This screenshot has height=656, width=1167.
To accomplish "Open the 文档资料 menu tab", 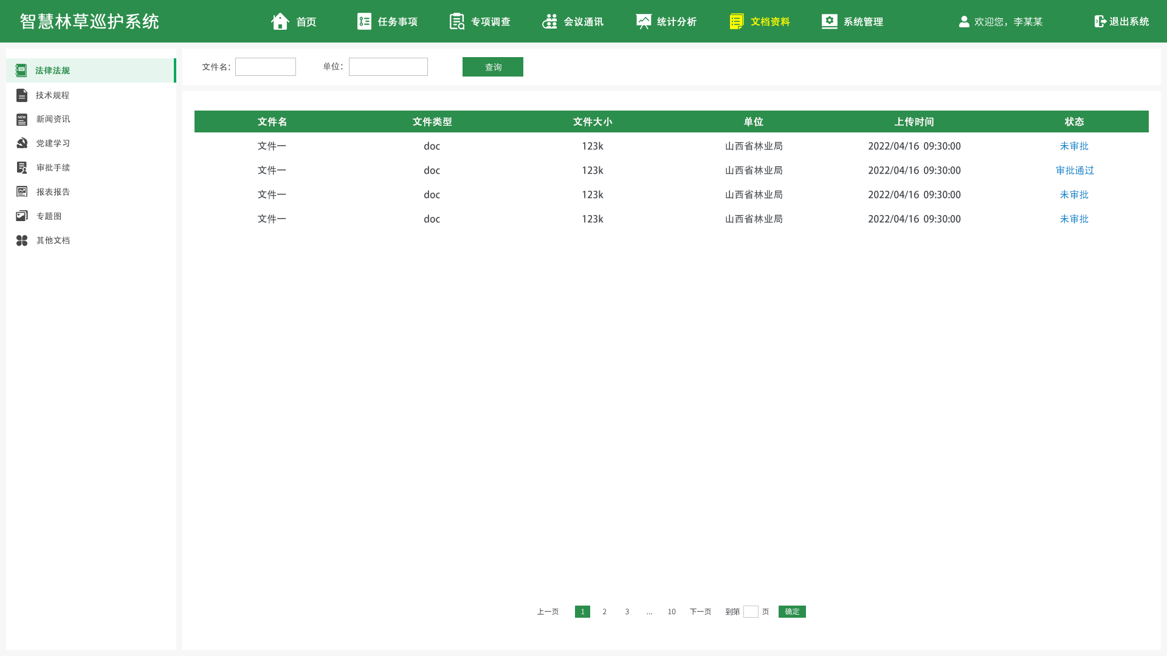I will [x=760, y=21].
